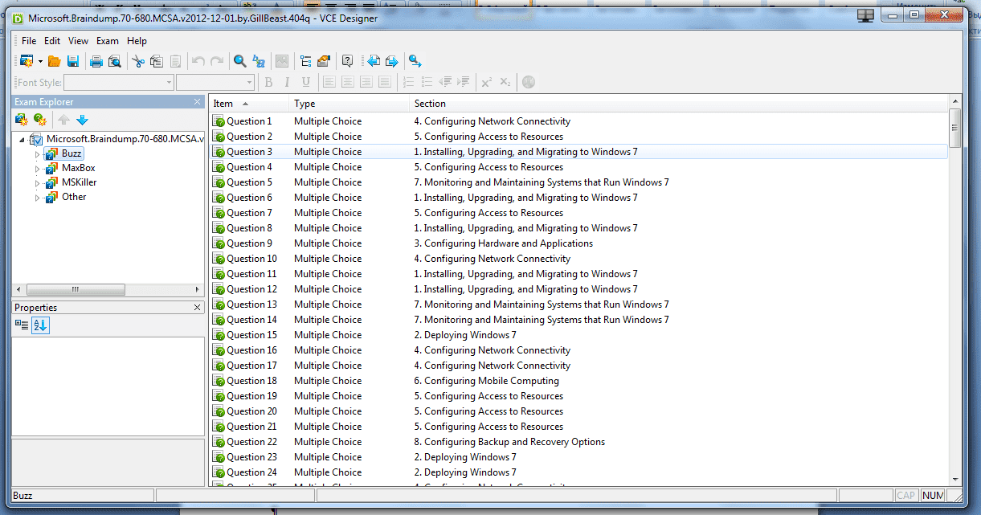Open the New exam dropdown arrow
Image resolution: width=981 pixels, height=515 pixels.
point(40,61)
